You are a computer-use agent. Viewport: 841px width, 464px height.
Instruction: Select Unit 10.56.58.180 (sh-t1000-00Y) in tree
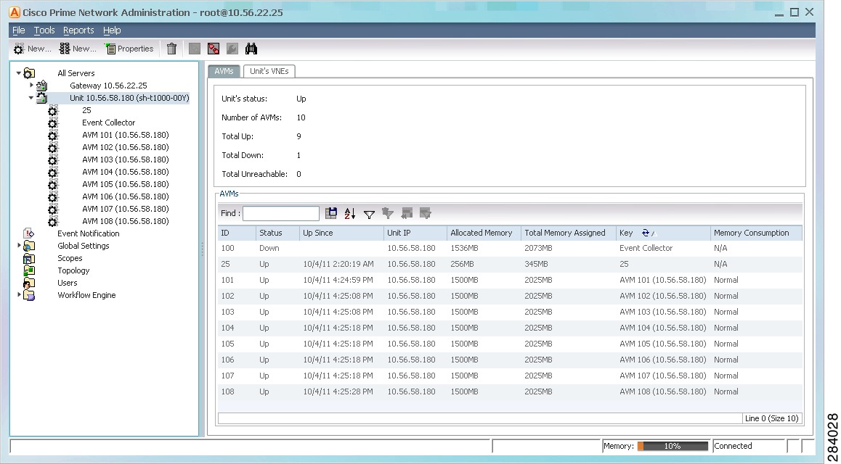click(129, 98)
